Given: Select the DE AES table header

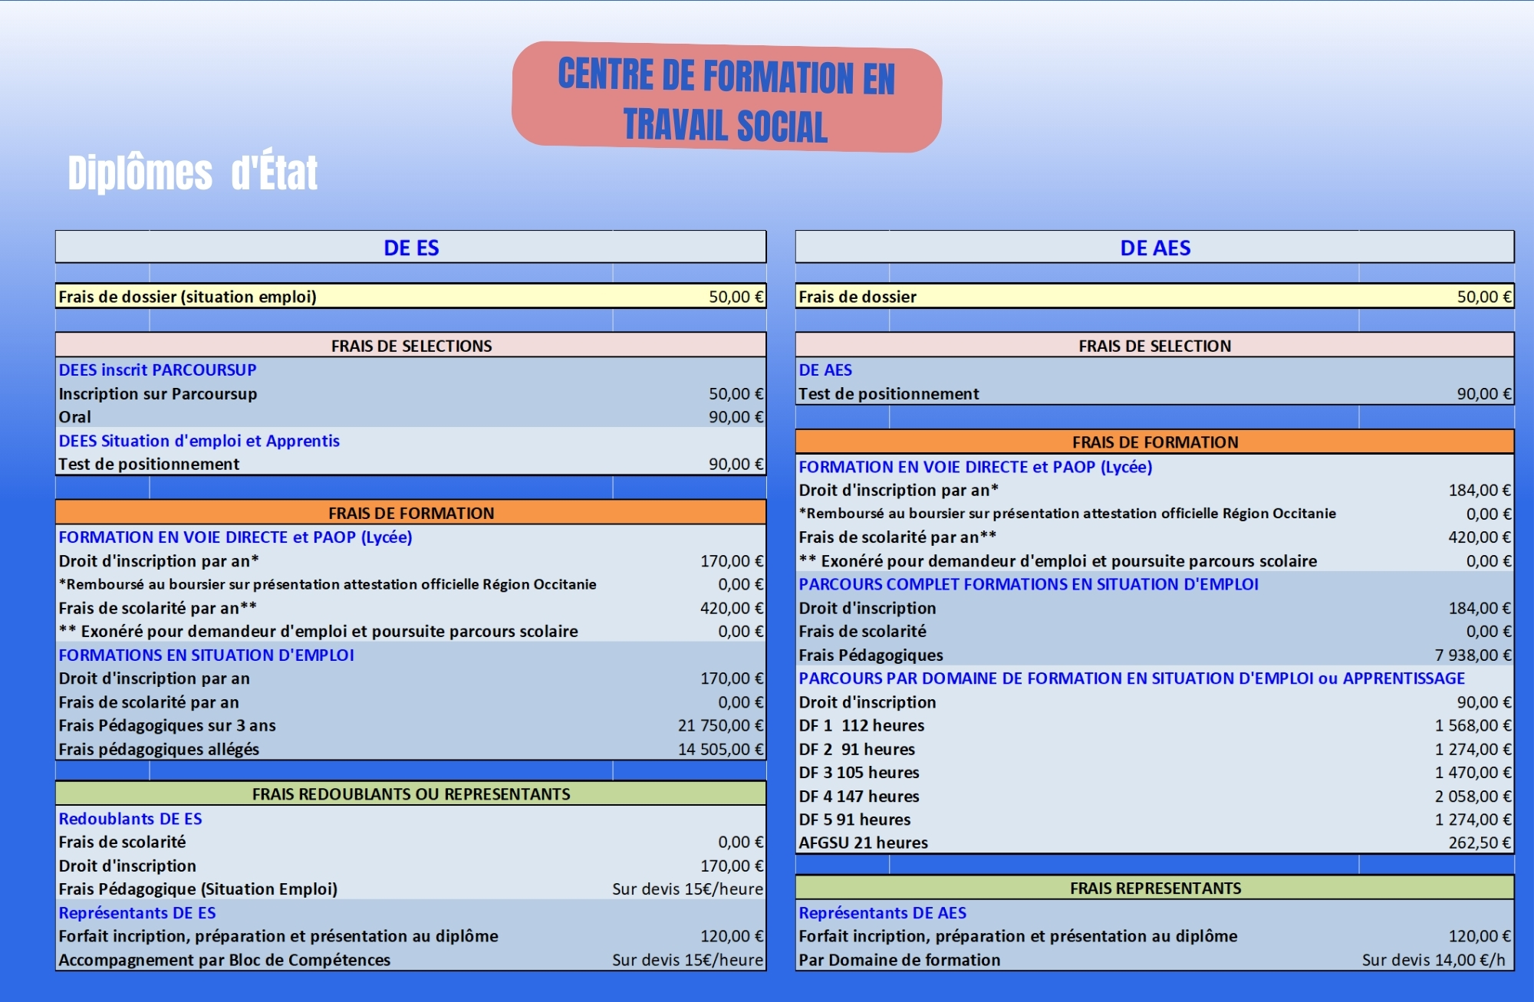Looking at the screenshot, I should tap(1154, 248).
